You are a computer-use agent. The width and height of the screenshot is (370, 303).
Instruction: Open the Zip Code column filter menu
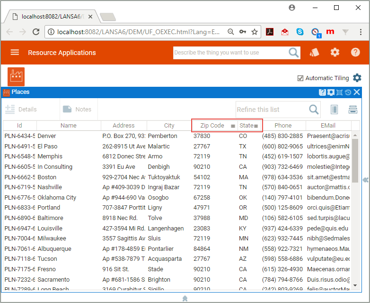click(233, 126)
